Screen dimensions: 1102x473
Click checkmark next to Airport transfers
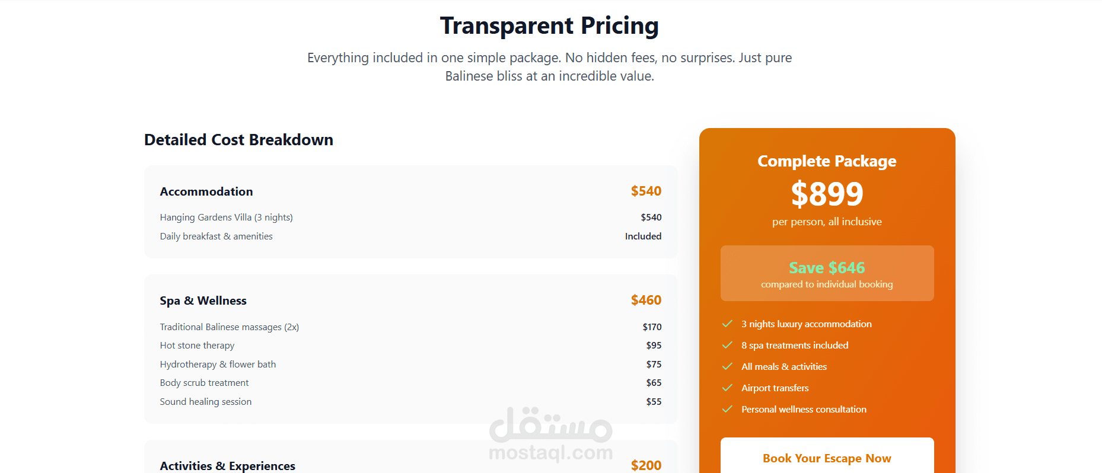pos(727,388)
